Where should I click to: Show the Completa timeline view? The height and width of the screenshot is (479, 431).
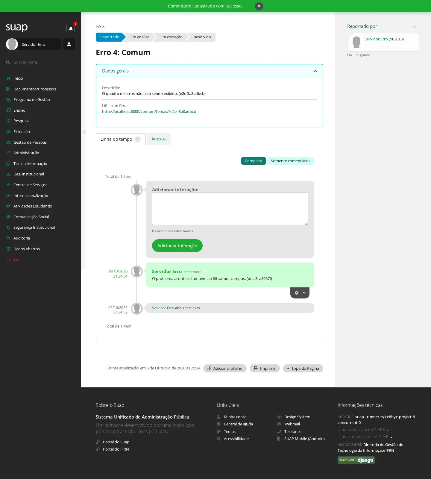[x=253, y=161]
